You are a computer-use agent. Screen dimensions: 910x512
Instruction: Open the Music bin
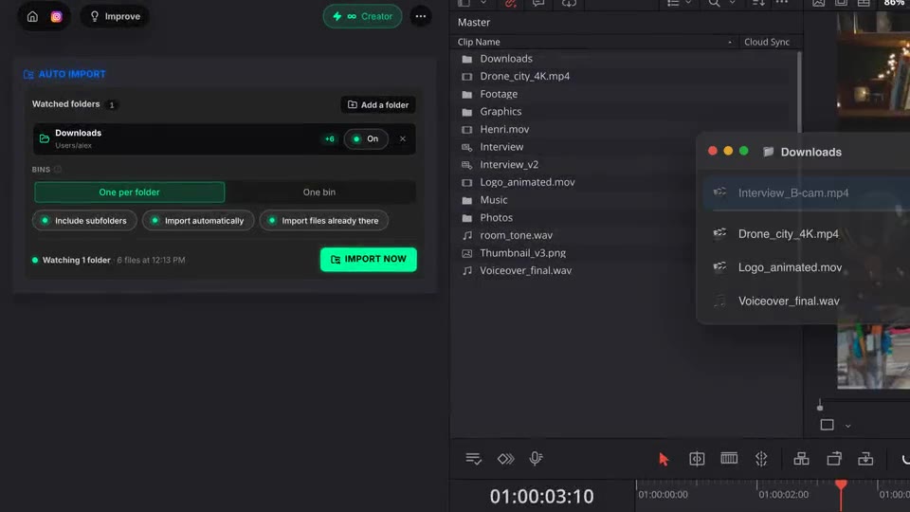coord(493,200)
